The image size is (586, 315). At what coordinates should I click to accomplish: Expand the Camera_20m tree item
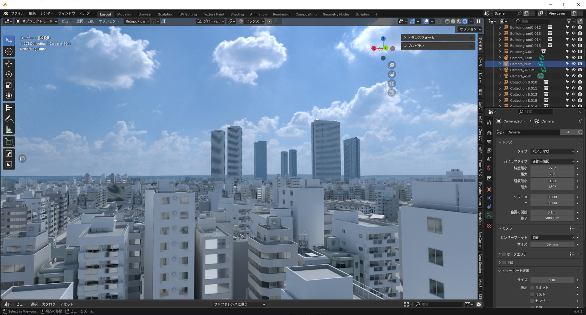(x=500, y=64)
